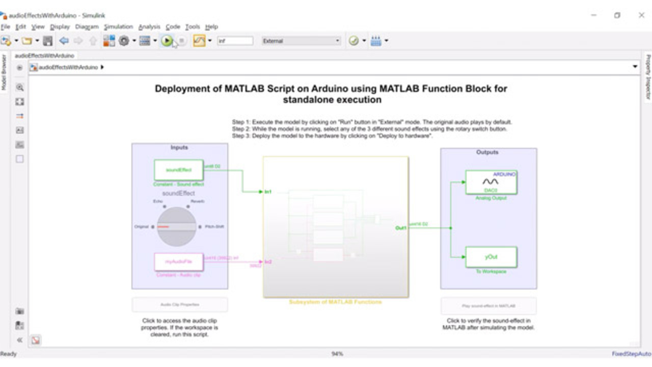Click audioEffectsWithArduino in breadcrumb path
Viewport: 652px width, 367px height.
coord(68,67)
